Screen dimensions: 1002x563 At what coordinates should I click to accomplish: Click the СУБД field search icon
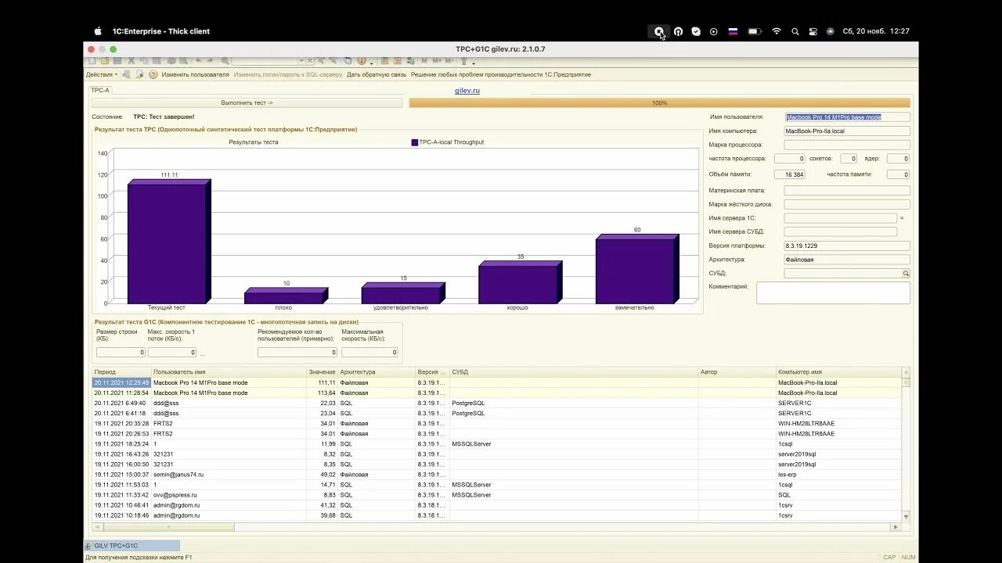[x=906, y=274]
